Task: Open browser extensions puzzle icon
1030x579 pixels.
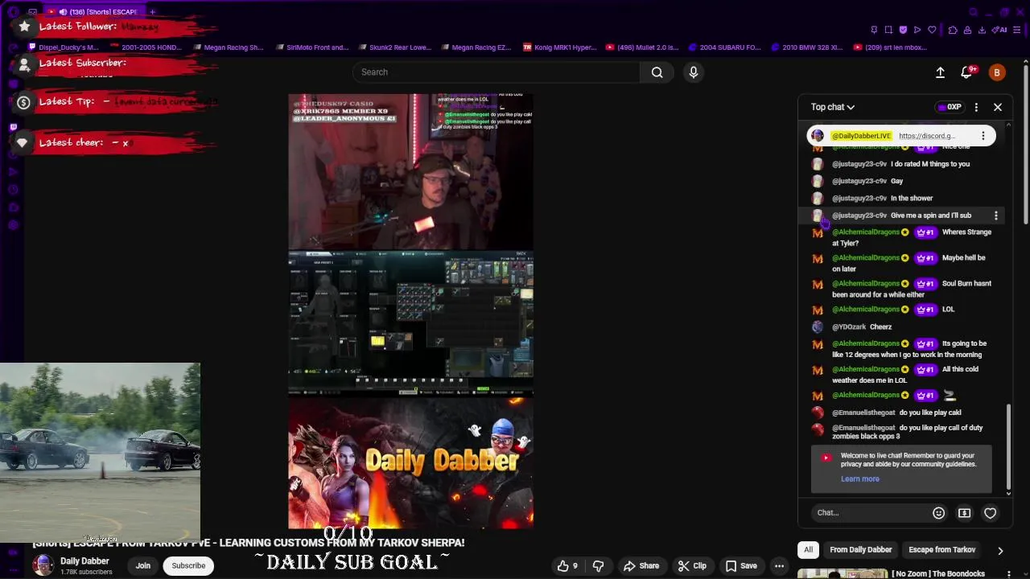Action: [x=953, y=30]
